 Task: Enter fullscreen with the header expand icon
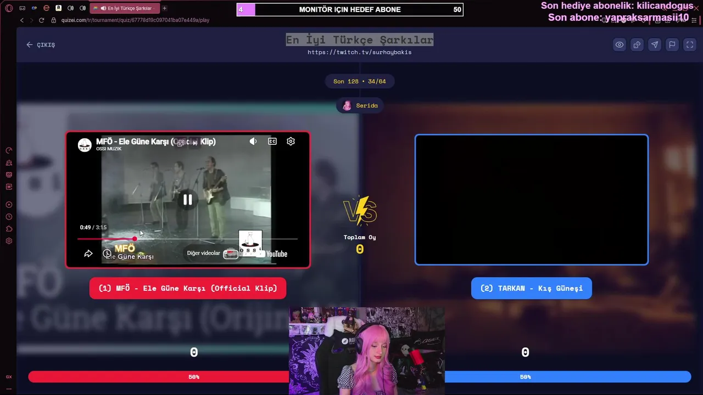coord(690,45)
